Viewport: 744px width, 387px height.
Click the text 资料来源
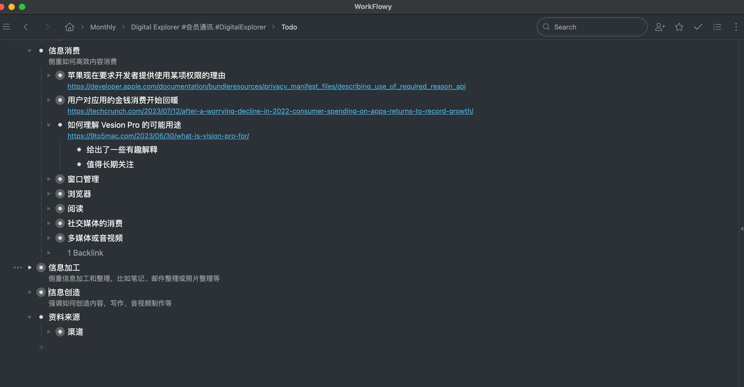[64, 317]
